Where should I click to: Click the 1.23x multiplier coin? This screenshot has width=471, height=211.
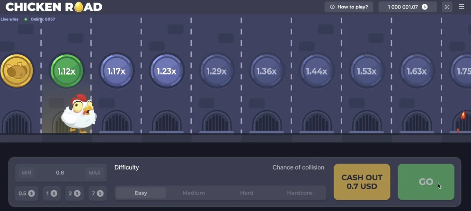167,71
